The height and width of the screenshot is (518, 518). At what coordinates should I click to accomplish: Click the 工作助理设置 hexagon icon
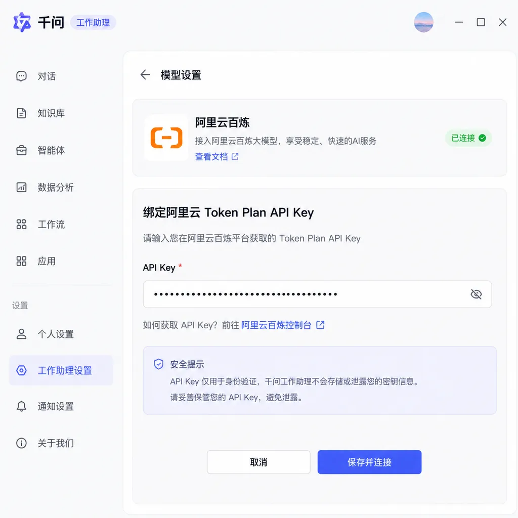tap(21, 370)
